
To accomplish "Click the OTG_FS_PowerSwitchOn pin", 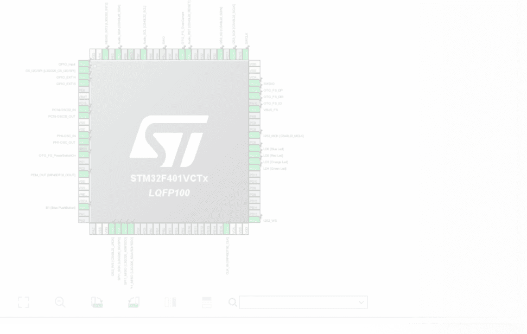I will [x=83, y=156].
